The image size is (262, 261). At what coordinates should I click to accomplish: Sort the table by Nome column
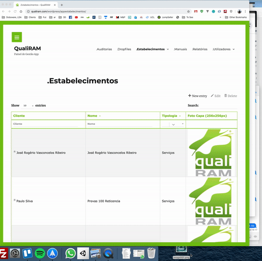(x=93, y=116)
